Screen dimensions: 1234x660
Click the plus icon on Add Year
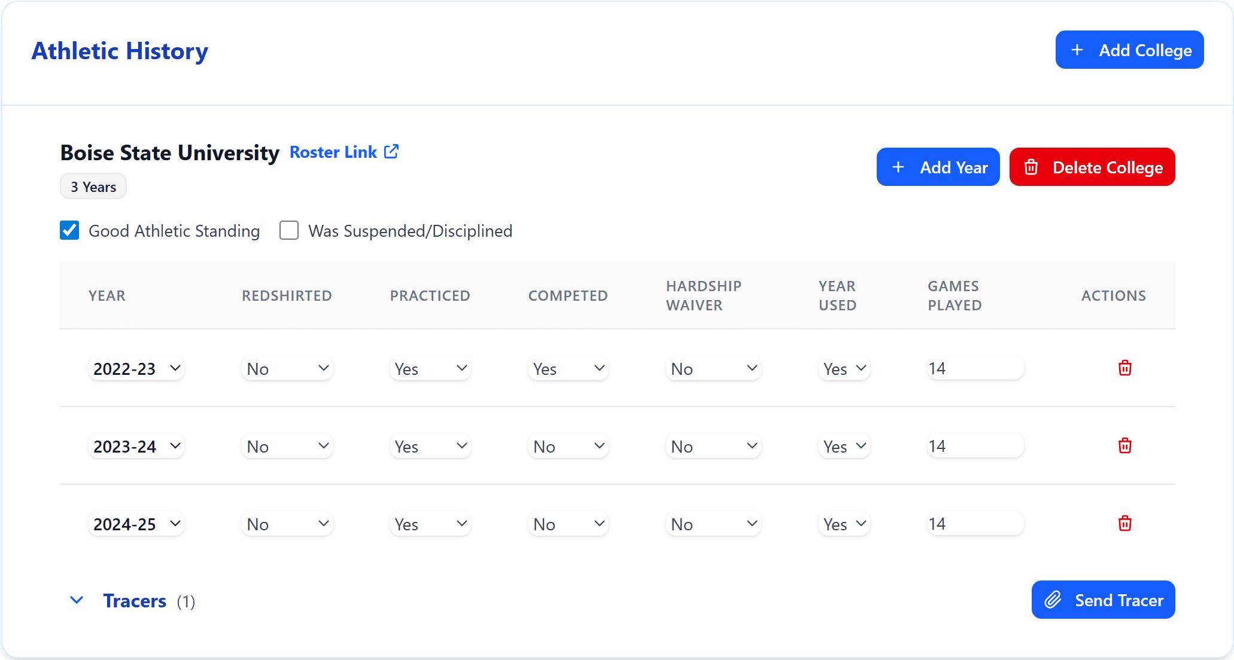pos(898,167)
